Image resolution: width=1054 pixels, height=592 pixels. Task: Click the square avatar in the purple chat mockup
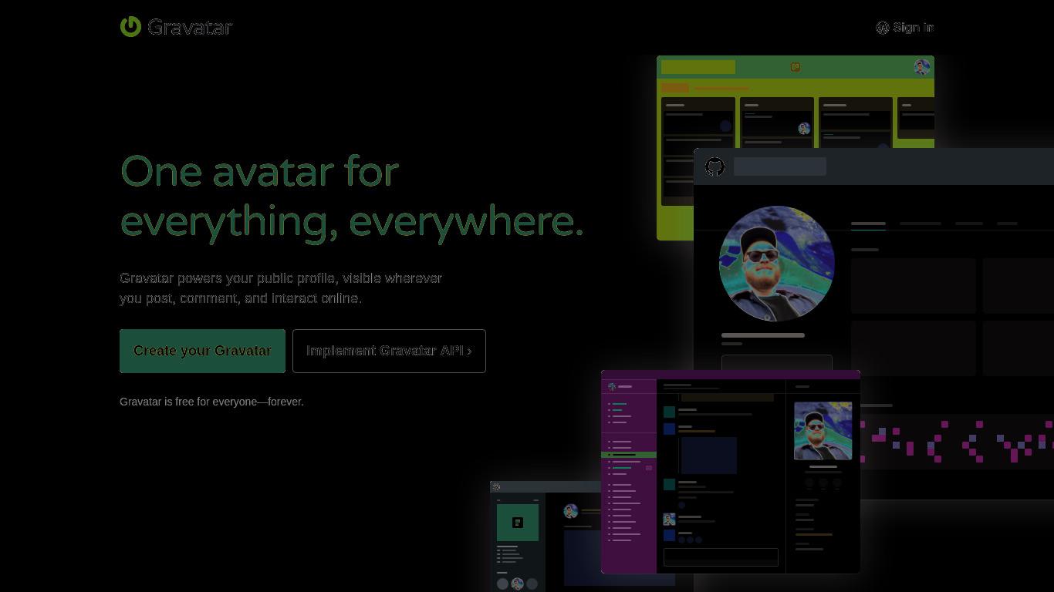click(x=823, y=431)
